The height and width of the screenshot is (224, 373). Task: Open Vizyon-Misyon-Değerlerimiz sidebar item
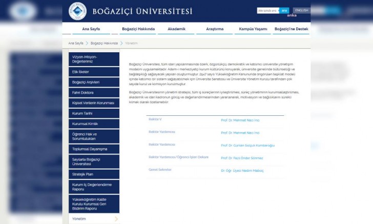click(x=94, y=59)
